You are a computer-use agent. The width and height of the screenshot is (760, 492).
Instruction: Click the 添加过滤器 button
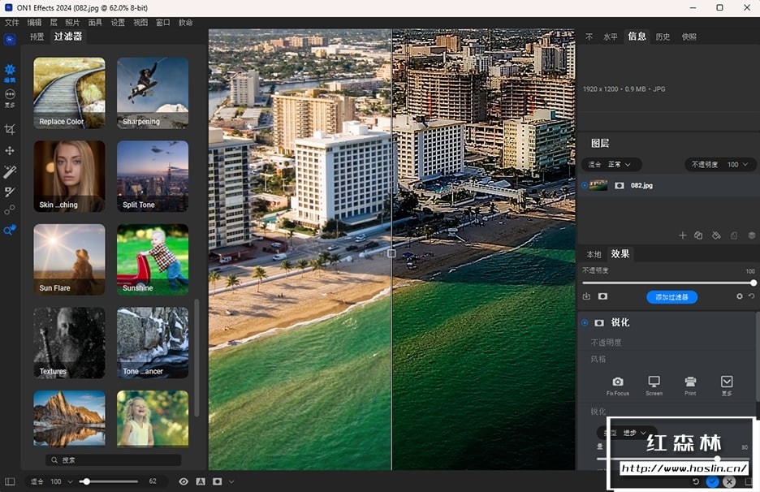pos(671,297)
